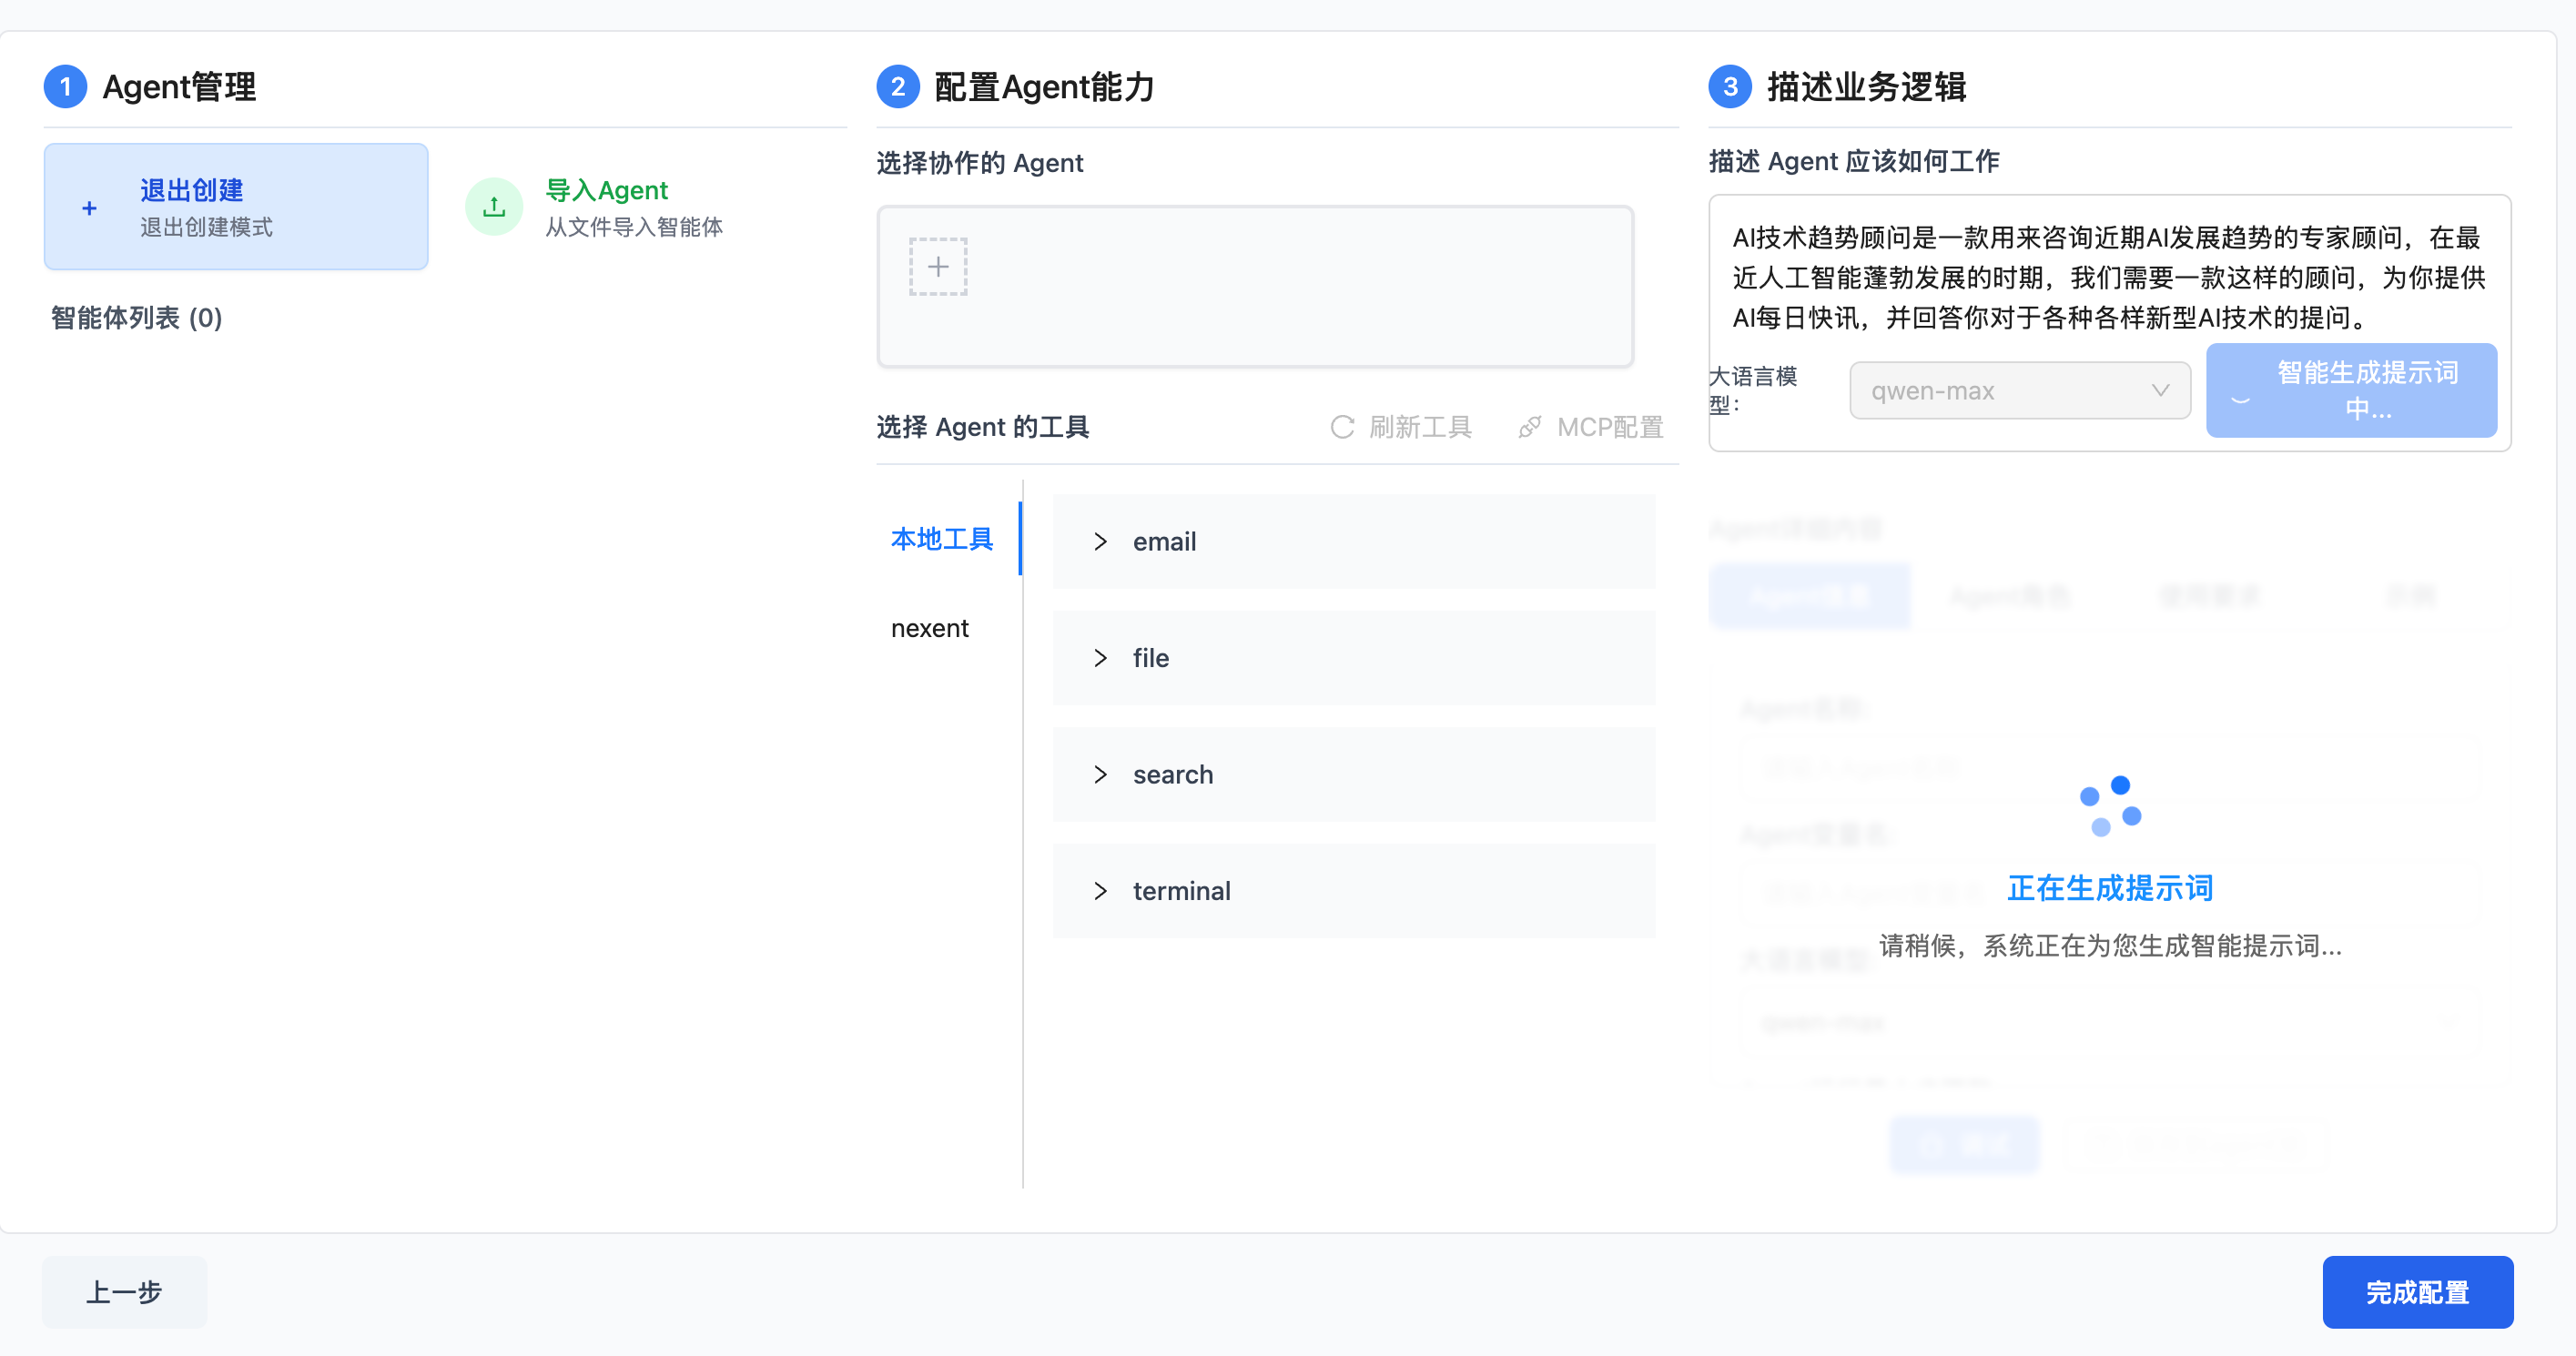Expand the email tool group
The height and width of the screenshot is (1356, 2576).
(1100, 542)
